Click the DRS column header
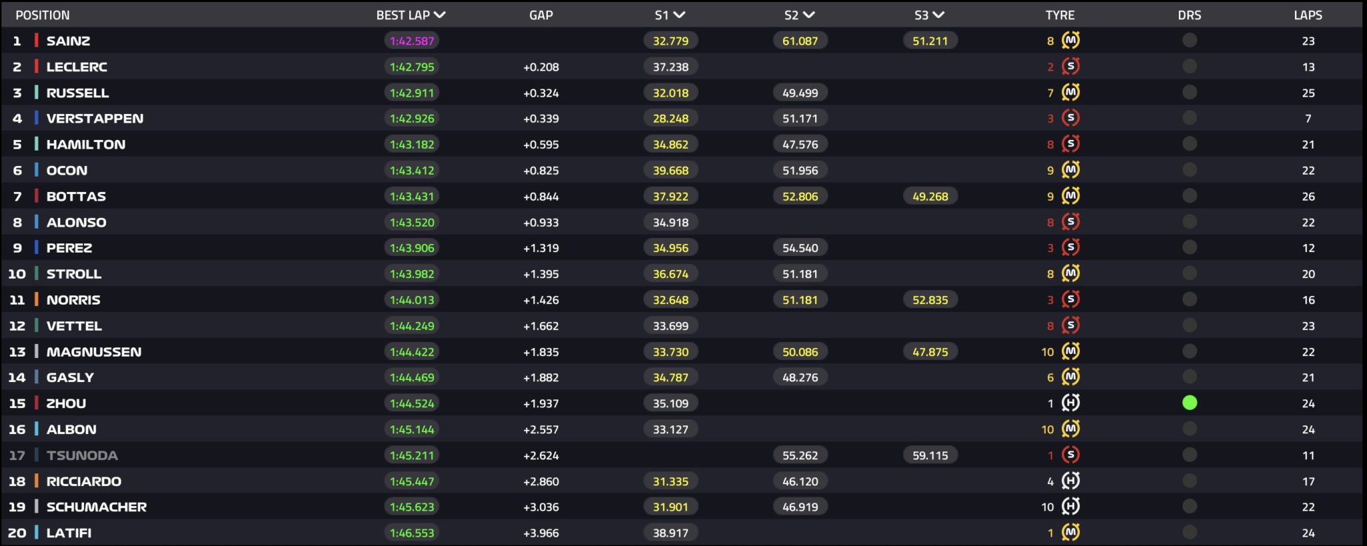 coord(1189,15)
